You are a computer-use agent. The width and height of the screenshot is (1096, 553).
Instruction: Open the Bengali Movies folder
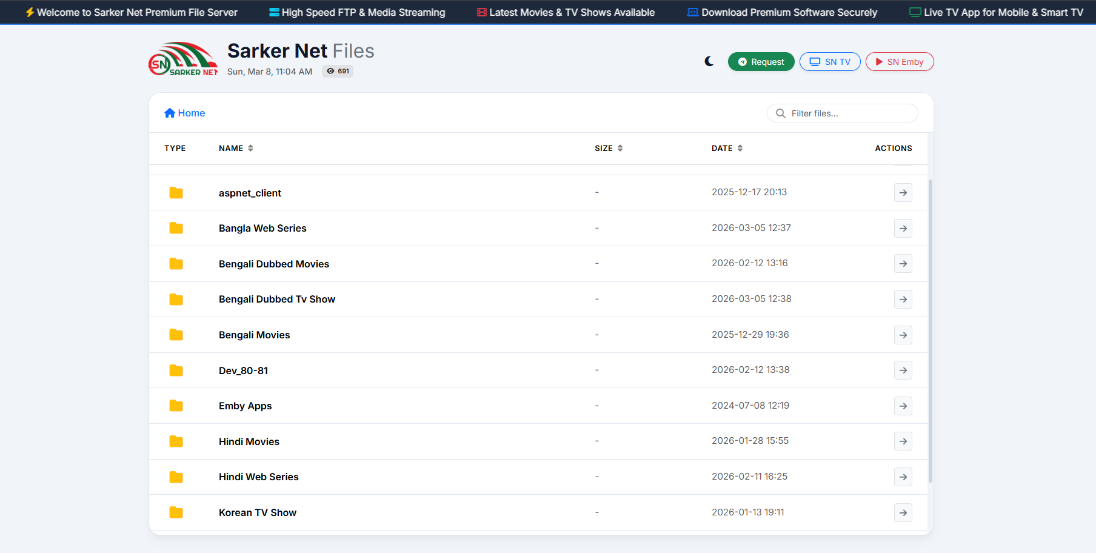click(254, 335)
